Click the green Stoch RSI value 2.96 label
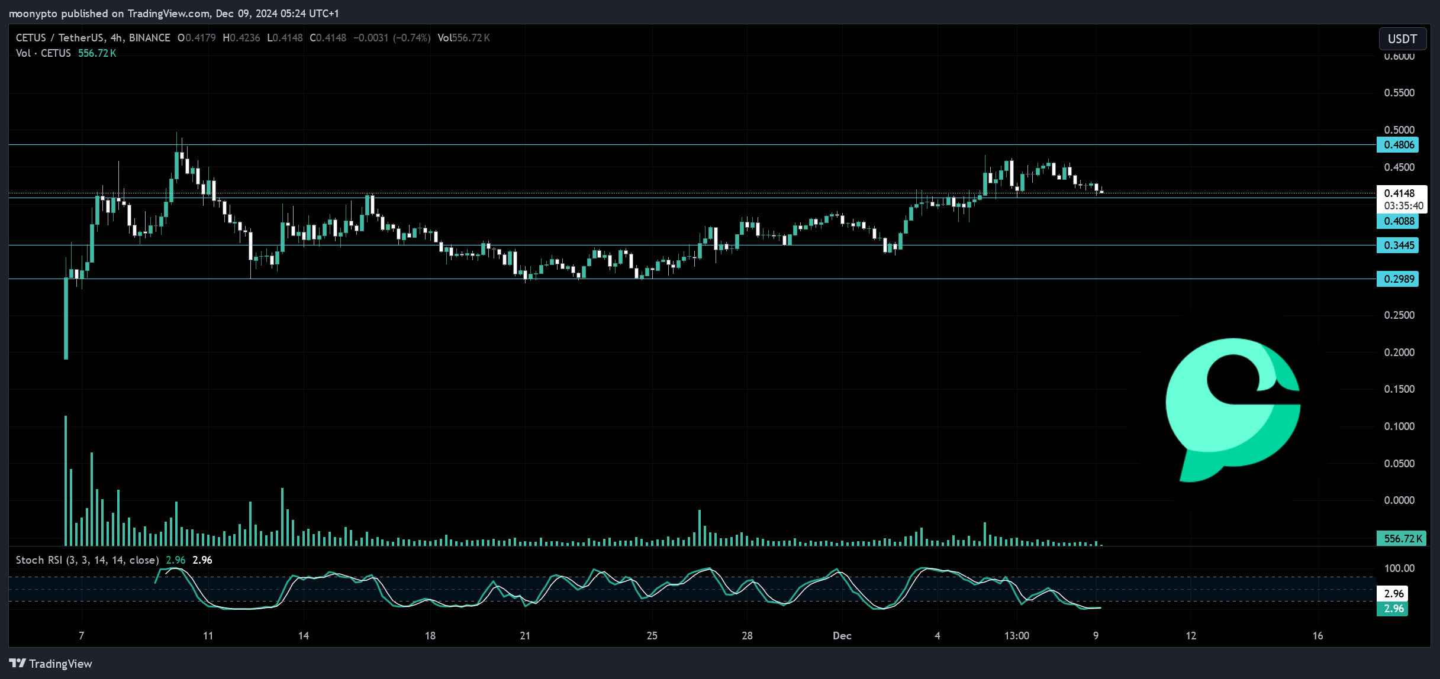1440x679 pixels. [x=1393, y=609]
